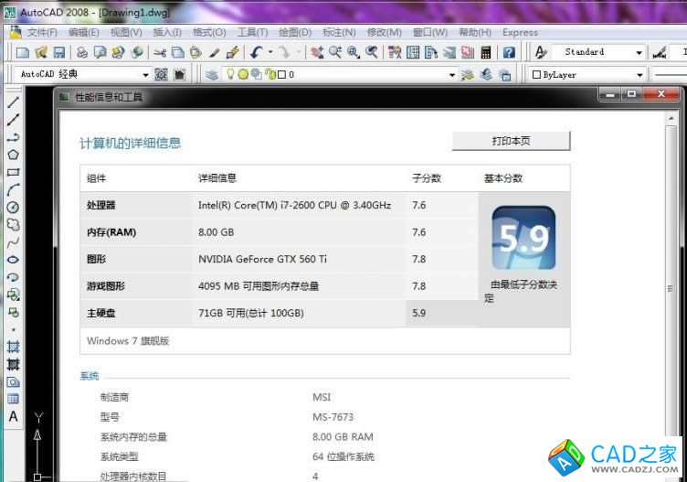Save the drawing with the Save icon

pyautogui.click(x=59, y=53)
